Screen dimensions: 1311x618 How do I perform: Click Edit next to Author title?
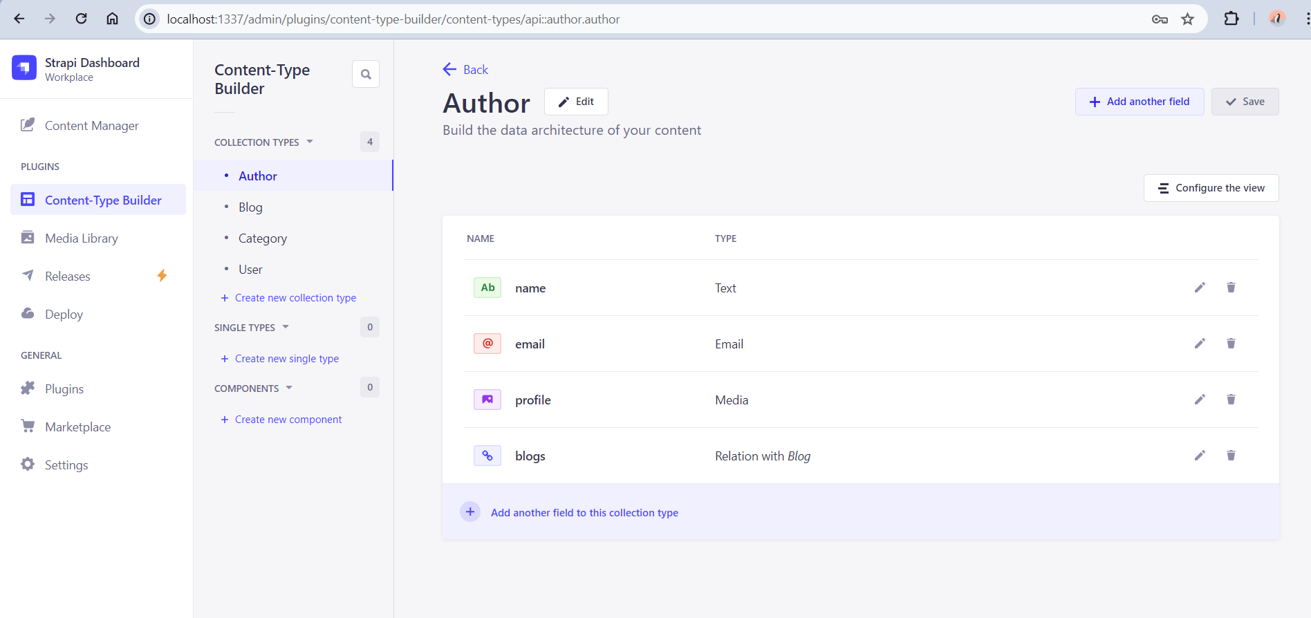pyautogui.click(x=576, y=102)
